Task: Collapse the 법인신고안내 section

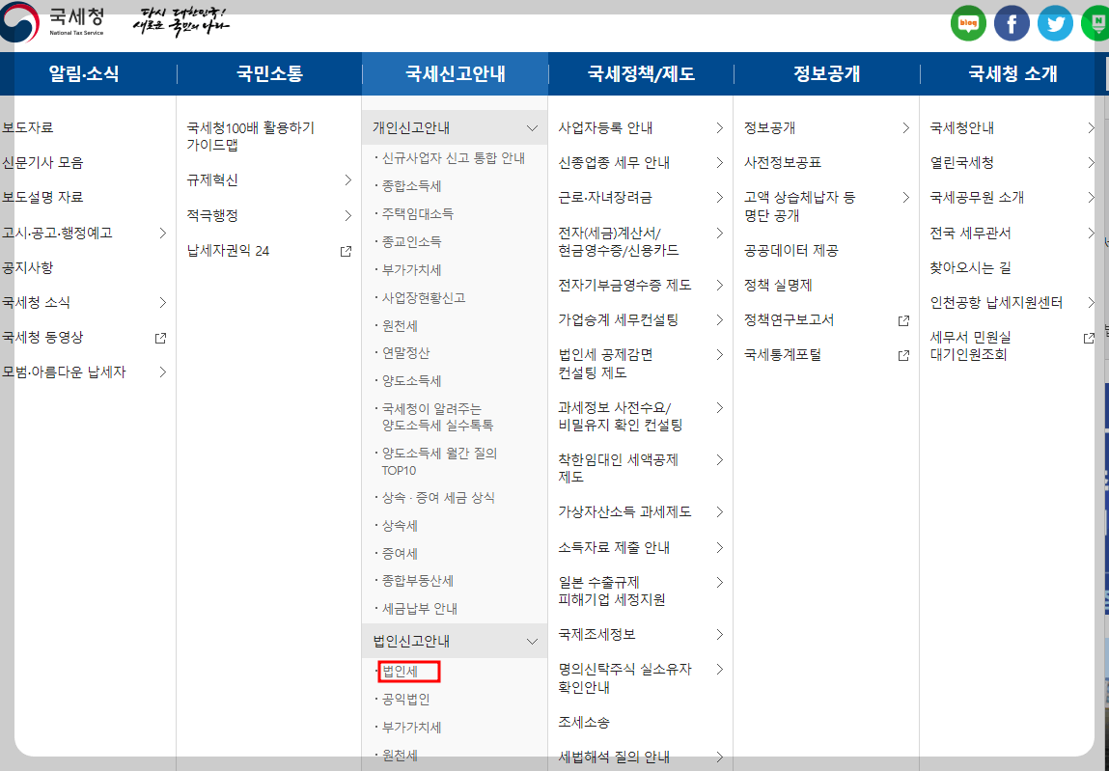Action: pyautogui.click(x=531, y=640)
